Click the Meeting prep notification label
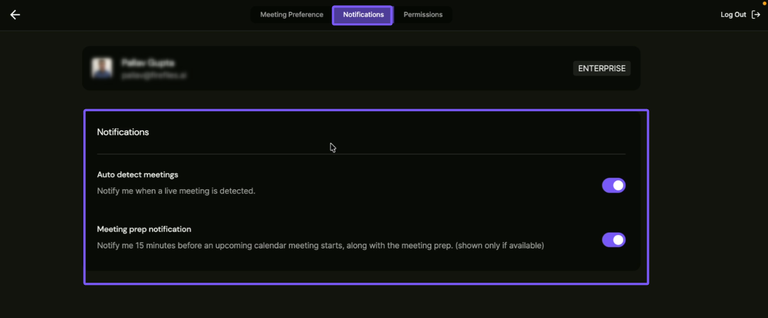The height and width of the screenshot is (318, 768). click(x=144, y=229)
